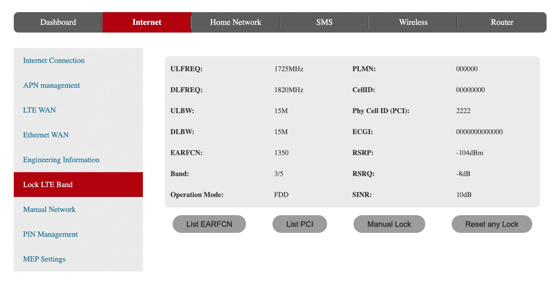Click the CellID label

(x=364, y=90)
